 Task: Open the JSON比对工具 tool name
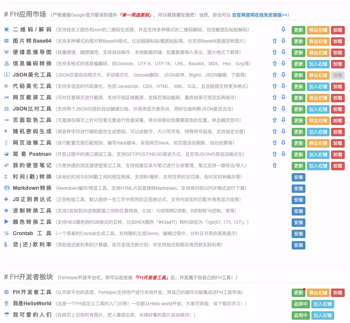click(32, 109)
